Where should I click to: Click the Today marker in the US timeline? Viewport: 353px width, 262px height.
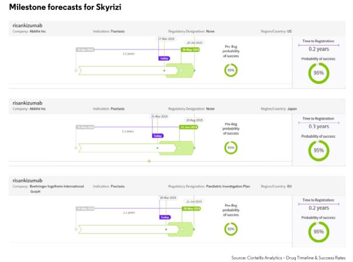point(164,58)
